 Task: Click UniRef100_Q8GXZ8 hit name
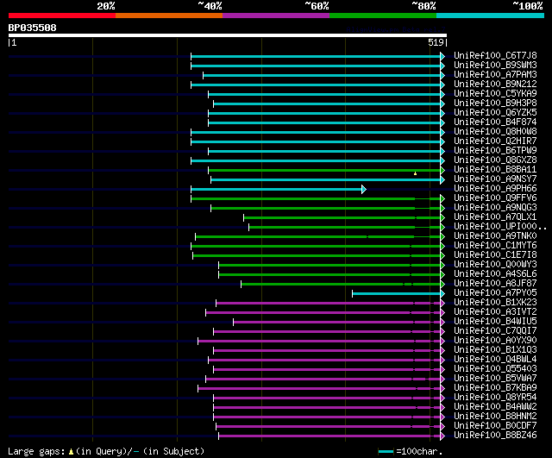coord(495,160)
